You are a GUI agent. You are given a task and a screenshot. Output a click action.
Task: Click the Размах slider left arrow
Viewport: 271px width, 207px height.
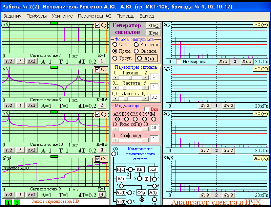click(115, 77)
